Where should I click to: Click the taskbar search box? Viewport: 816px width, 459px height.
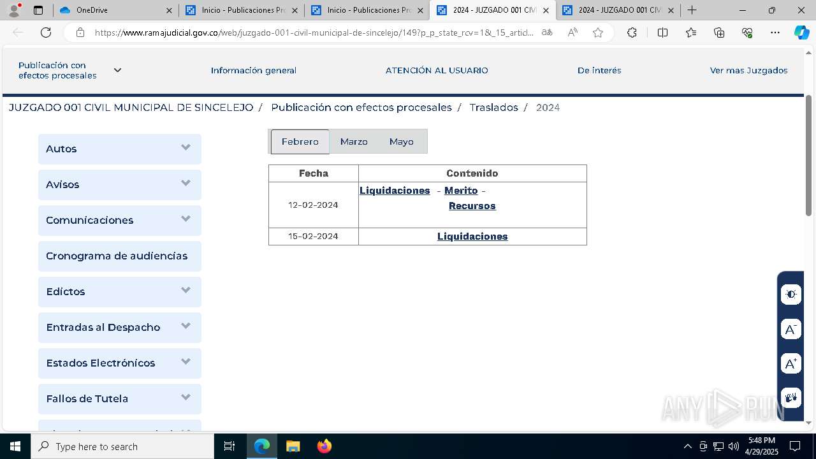coord(122,446)
